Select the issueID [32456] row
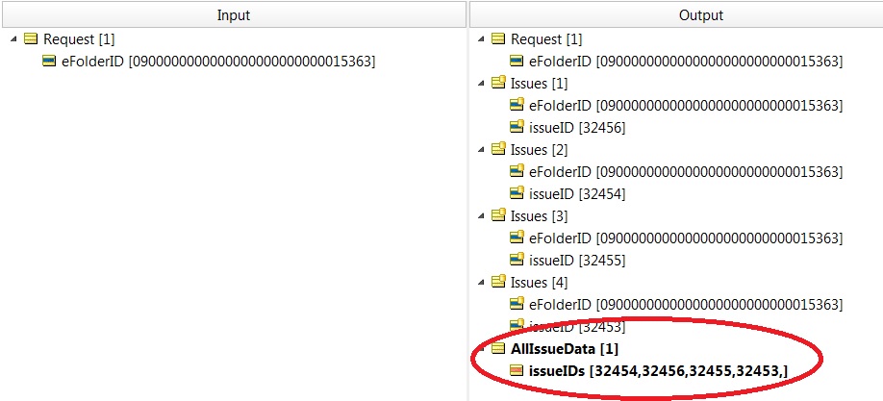This screenshot has width=883, height=401. point(577,128)
